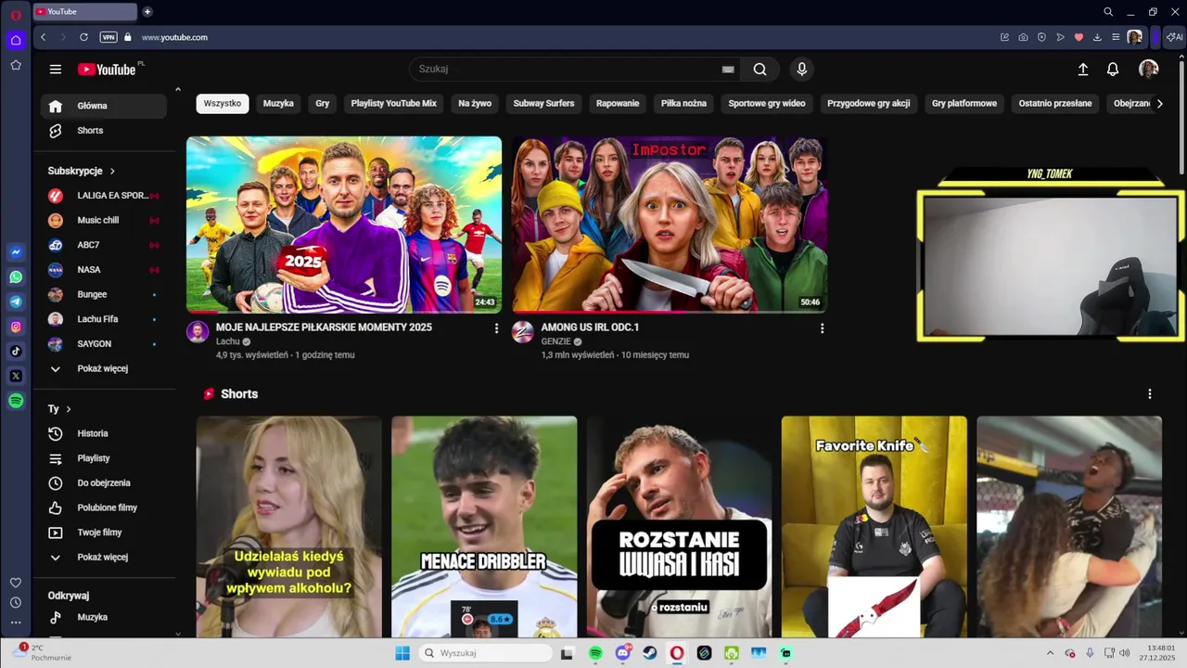Toggle the VPN badge in address bar

click(x=108, y=37)
